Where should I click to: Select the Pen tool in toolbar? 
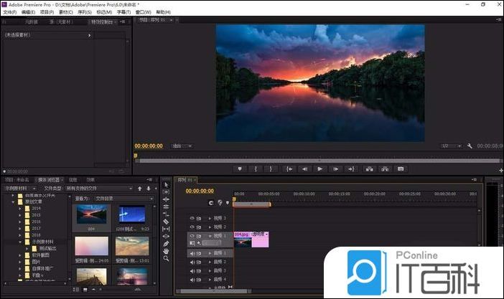(x=166, y=244)
